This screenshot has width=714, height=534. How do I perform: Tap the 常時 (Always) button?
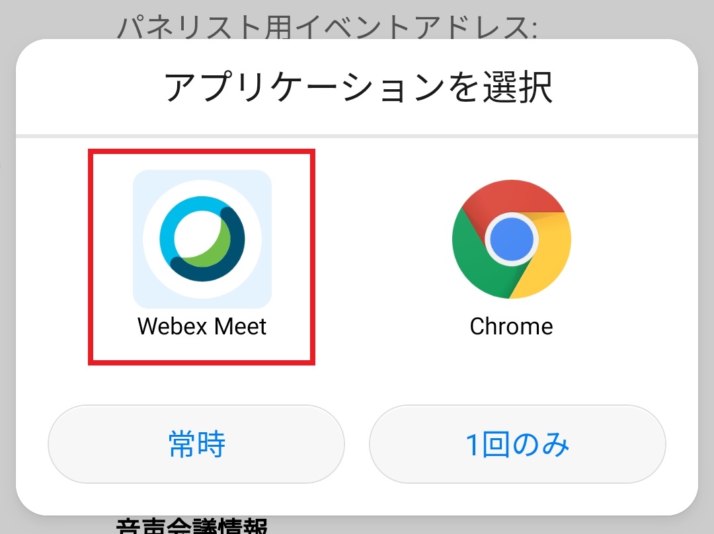(x=196, y=444)
